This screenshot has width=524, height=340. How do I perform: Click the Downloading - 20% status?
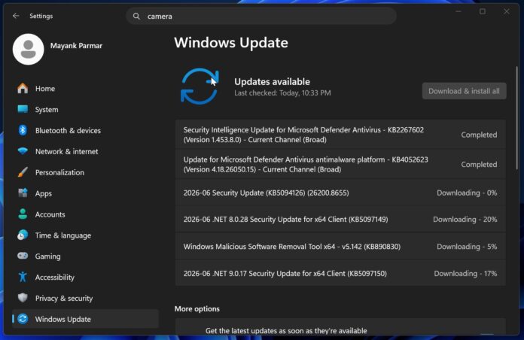(x=465, y=220)
